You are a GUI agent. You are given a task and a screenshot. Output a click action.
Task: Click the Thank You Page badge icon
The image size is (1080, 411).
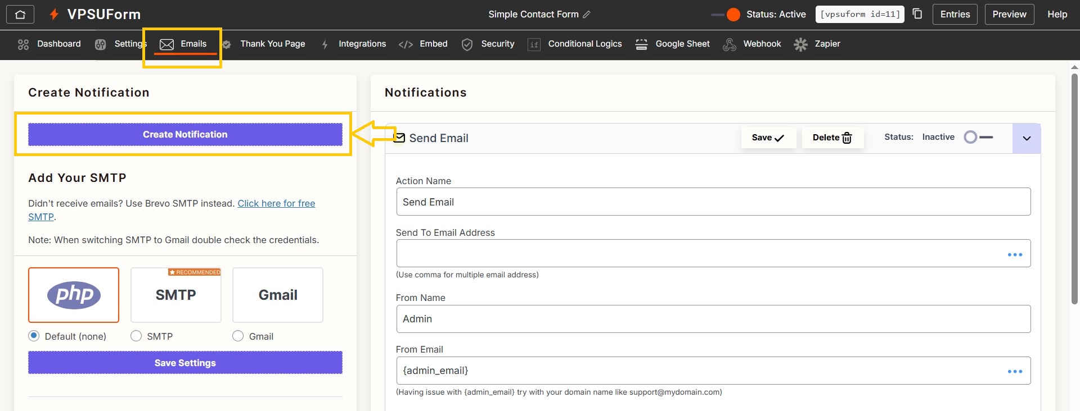tap(226, 44)
